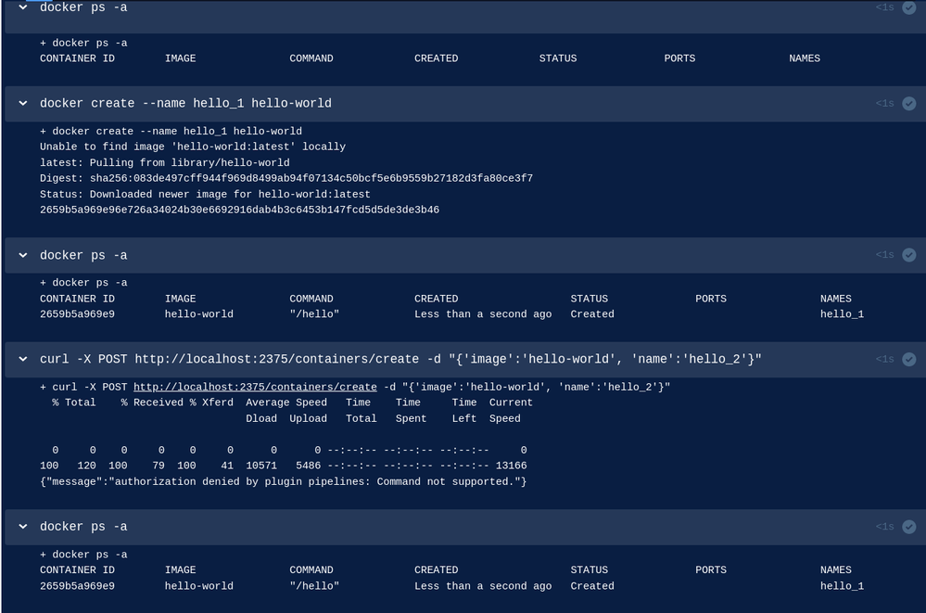926x613 pixels.
Task: Click the "Spent" label in curl output
Action: tap(411, 418)
